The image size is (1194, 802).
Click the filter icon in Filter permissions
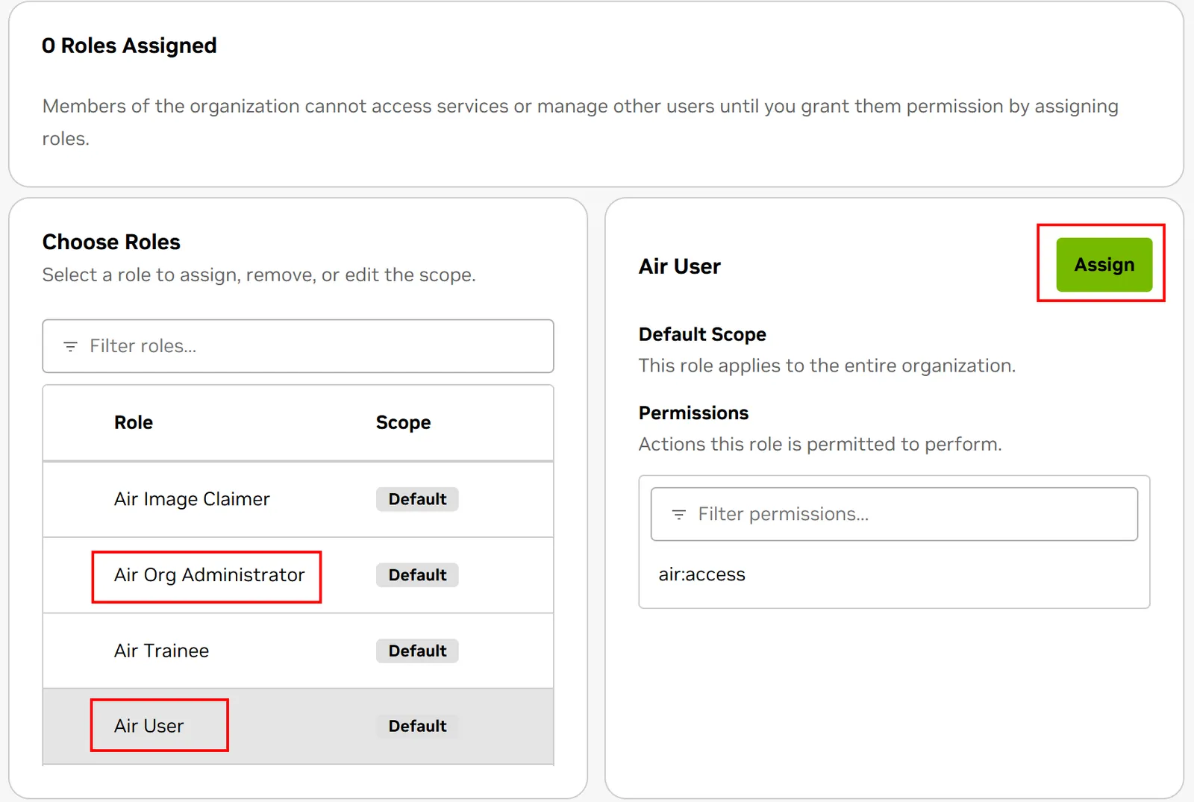point(678,514)
